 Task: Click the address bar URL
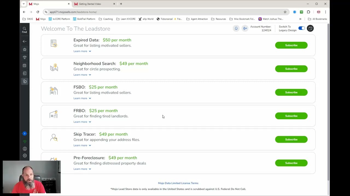pyautogui.click(x=73, y=12)
